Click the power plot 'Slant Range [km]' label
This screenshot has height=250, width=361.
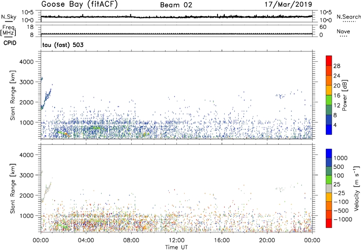point(13,95)
